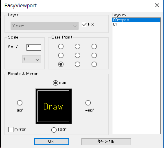Image resolution: width=164 pixels, height=148 pixels.
Task: Select the bottom-right Base Point radio
Action: coord(94,64)
